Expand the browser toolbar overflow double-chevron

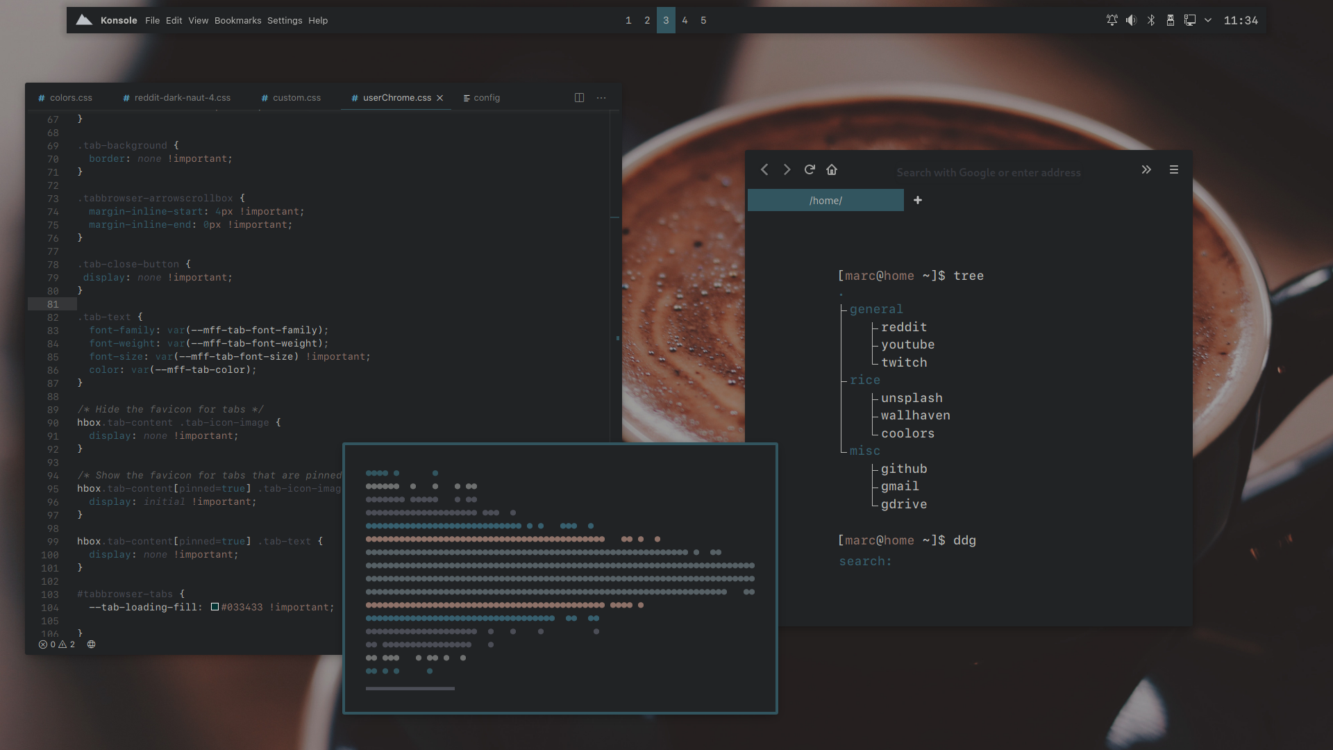[x=1146, y=169]
